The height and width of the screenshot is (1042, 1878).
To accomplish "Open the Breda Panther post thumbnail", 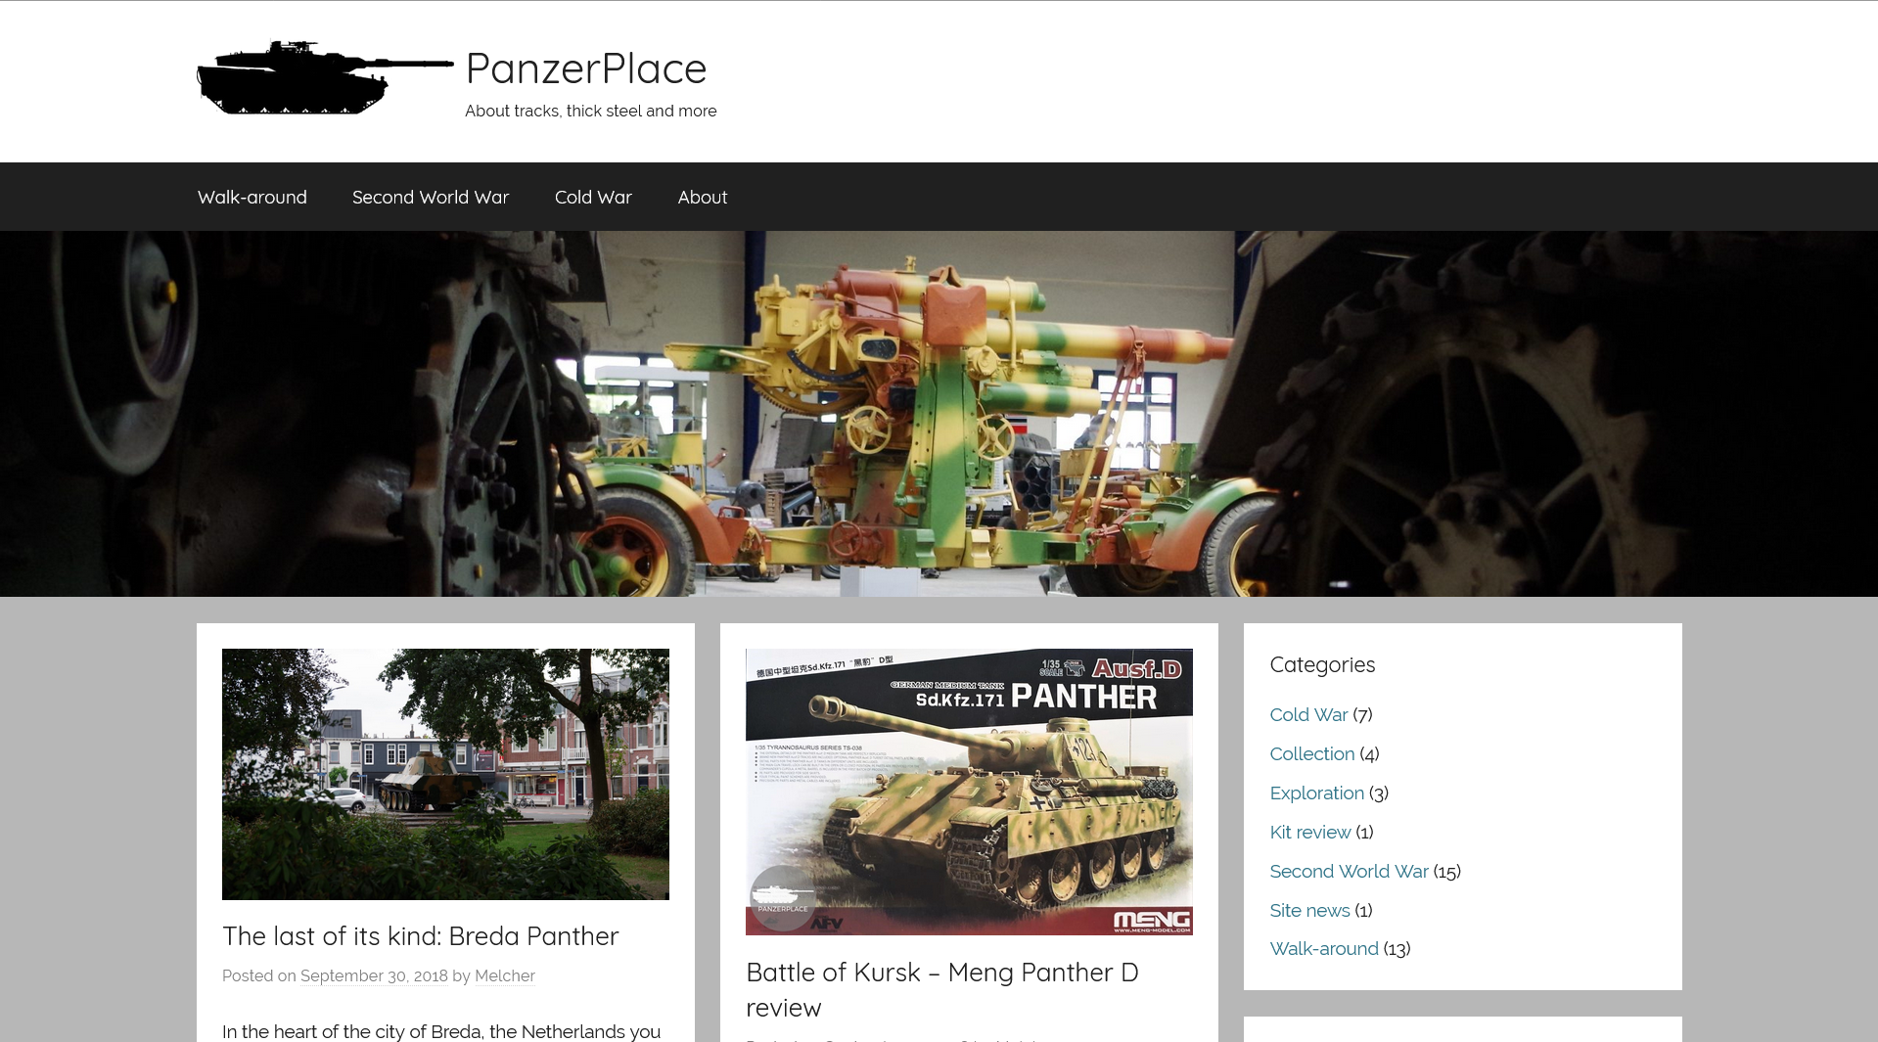I will [x=445, y=774].
